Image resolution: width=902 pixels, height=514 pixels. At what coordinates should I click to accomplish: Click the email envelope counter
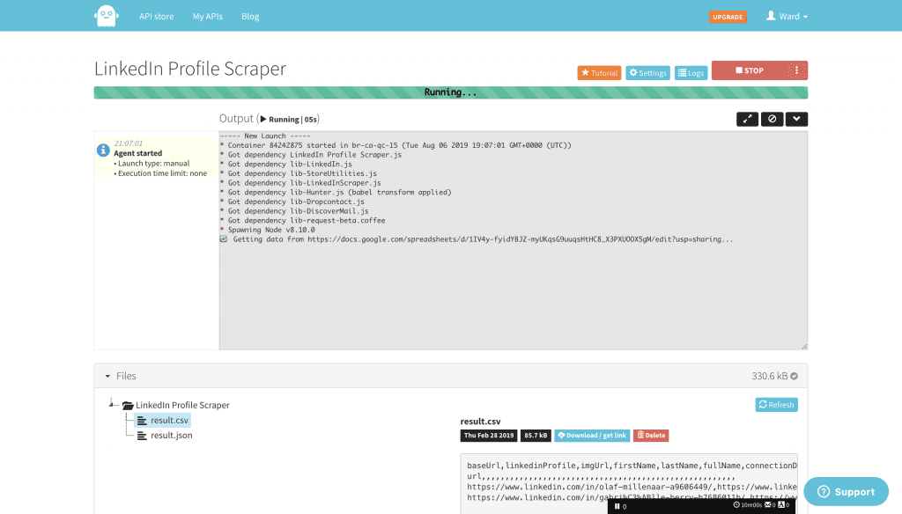[x=770, y=505]
